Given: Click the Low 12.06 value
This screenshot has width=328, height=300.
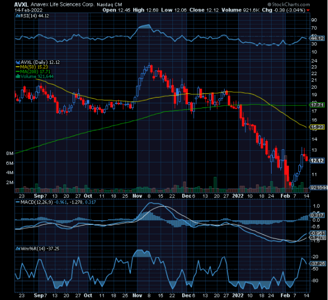Looking at the screenshot, I should 174,10.
